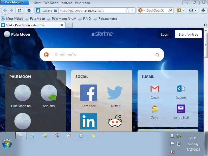Open the Zoho envelope icon
Image resolution: width=208 pixels, height=156 pixels.
[155, 109]
